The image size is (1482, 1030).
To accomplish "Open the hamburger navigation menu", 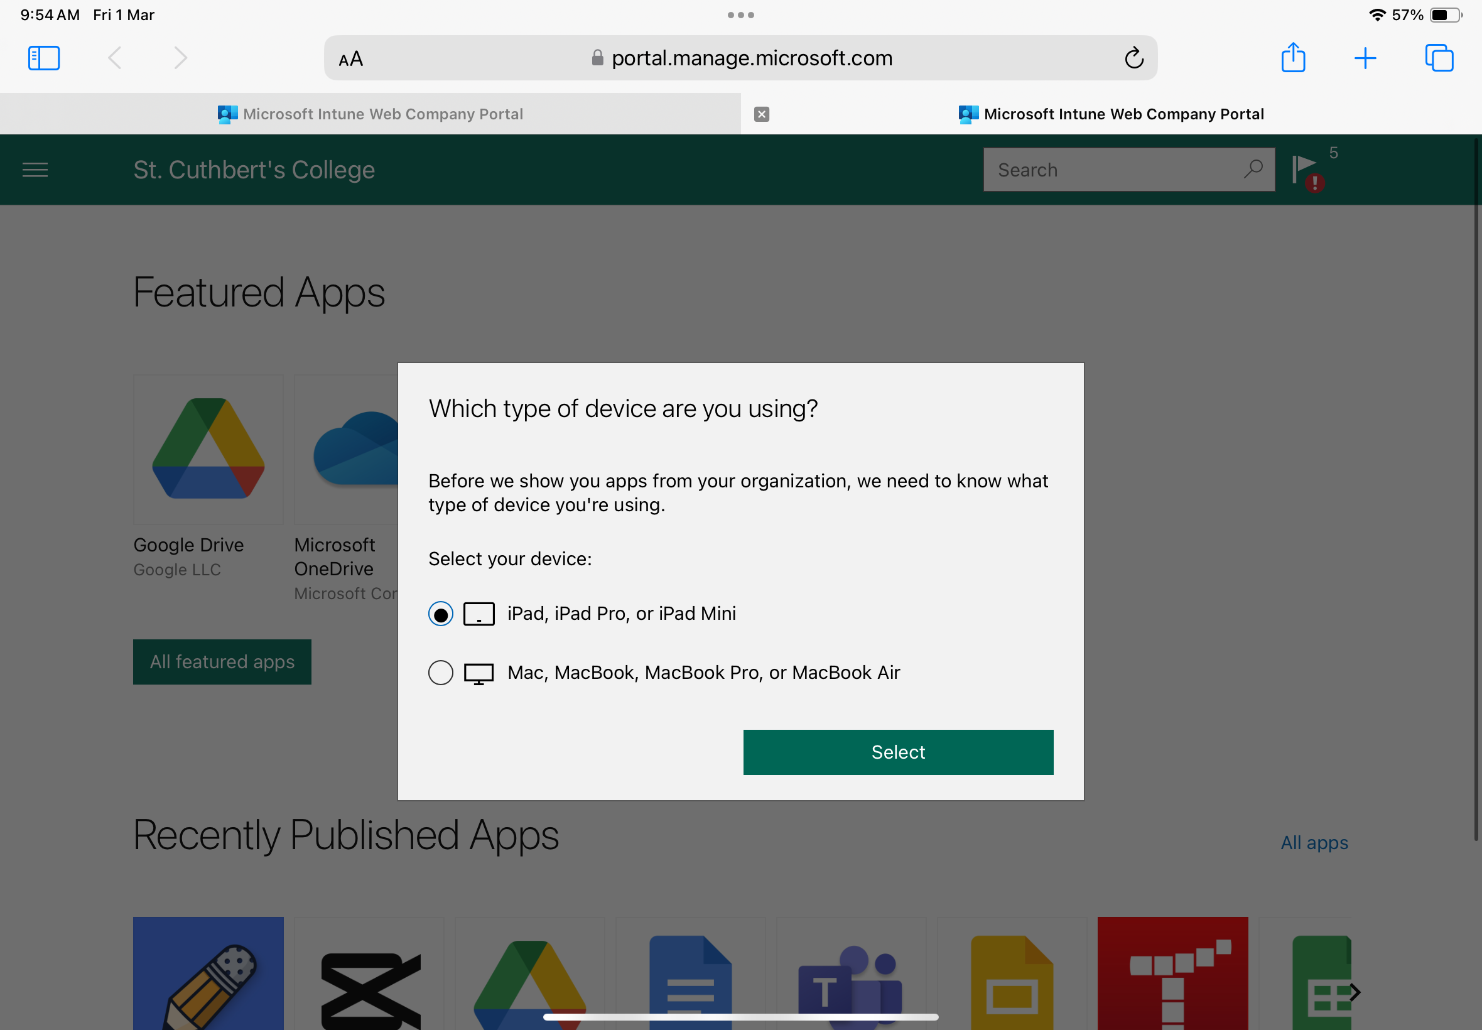I will pos(36,170).
